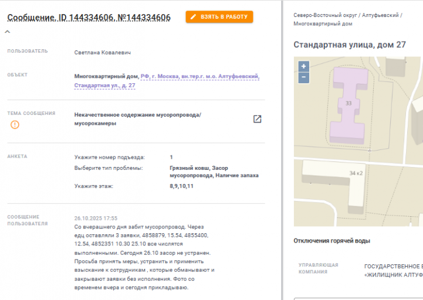The image size is (423, 300).
Task: Click the orange warning exclamation icon
Action: pos(15,125)
